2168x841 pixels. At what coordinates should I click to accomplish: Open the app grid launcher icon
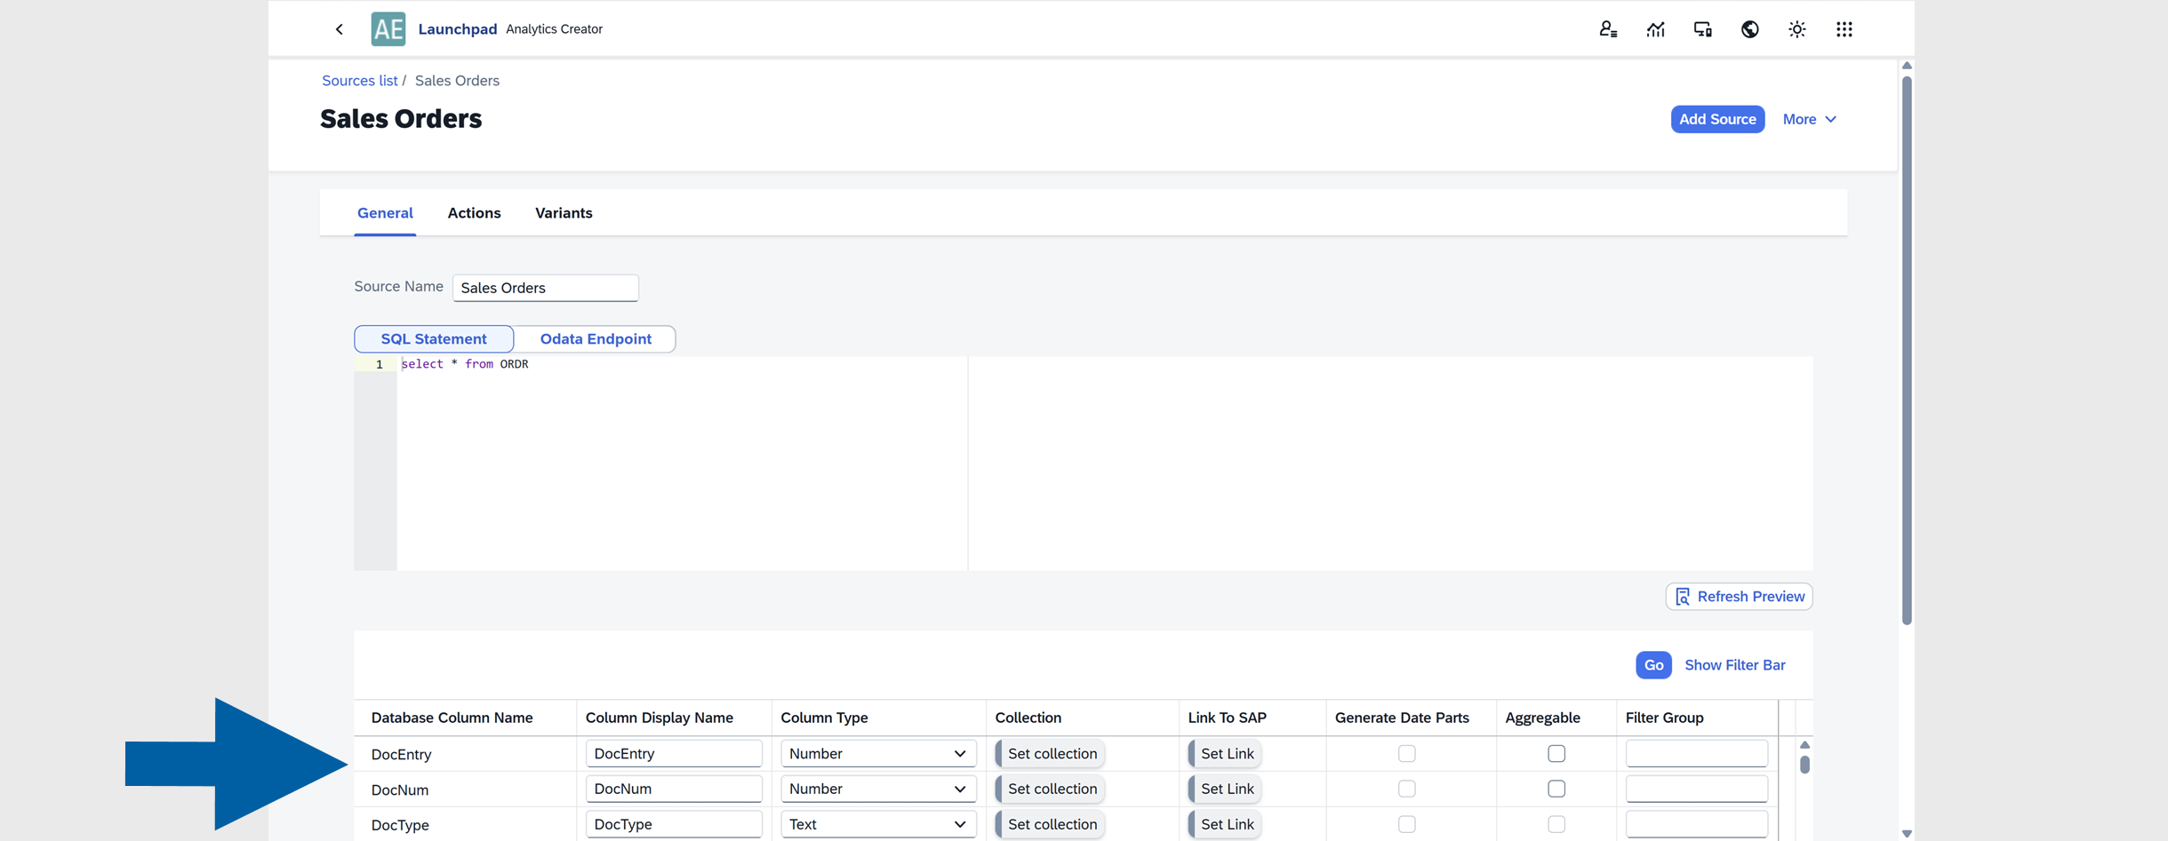click(x=1844, y=28)
